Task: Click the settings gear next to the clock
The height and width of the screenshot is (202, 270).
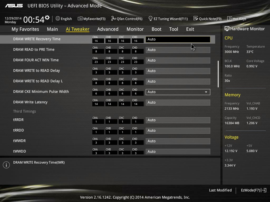Action: pyautogui.click(x=47, y=18)
